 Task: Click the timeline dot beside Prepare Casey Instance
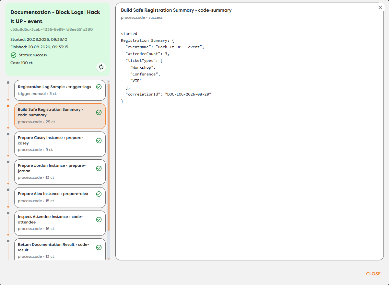(8, 134)
